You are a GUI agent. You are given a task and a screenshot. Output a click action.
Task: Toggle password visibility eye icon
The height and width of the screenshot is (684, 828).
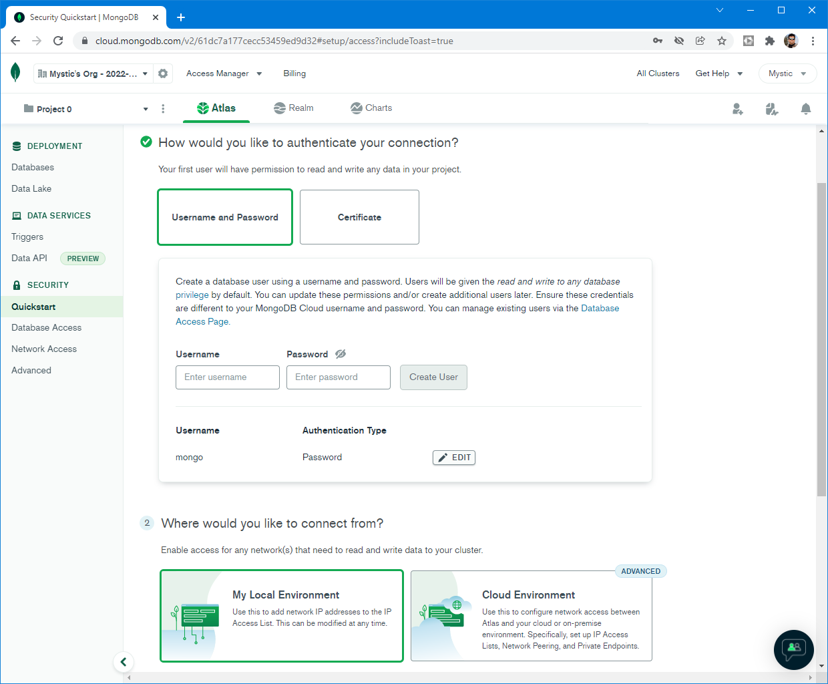(x=341, y=354)
